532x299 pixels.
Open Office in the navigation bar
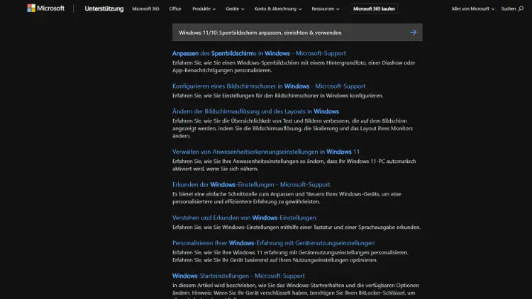175,9
